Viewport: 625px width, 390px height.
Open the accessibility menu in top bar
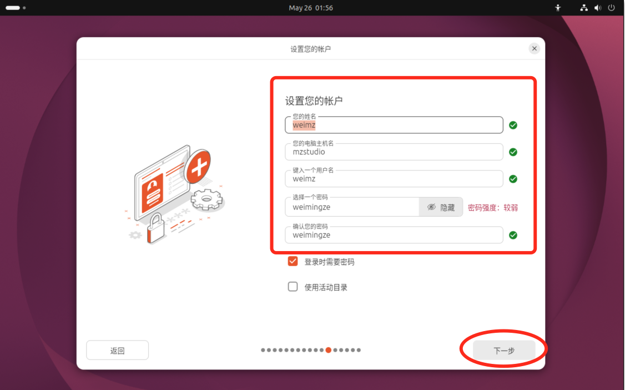(x=558, y=8)
